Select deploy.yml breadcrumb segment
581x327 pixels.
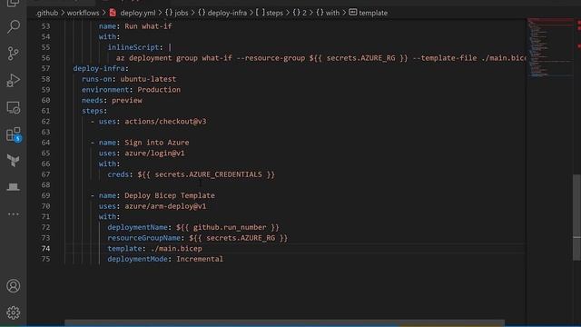point(133,13)
